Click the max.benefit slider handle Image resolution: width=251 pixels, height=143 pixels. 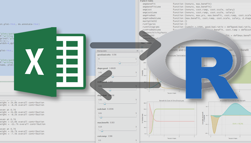click(102, 131)
